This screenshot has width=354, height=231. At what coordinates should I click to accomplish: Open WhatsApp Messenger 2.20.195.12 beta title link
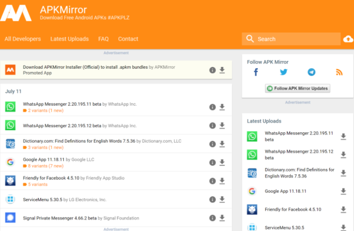(62, 126)
